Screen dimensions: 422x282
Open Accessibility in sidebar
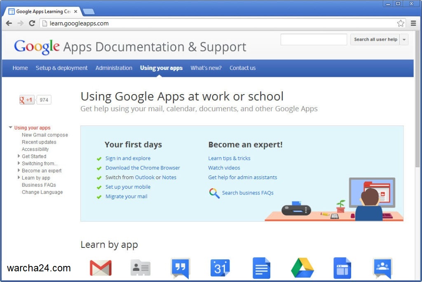point(35,149)
